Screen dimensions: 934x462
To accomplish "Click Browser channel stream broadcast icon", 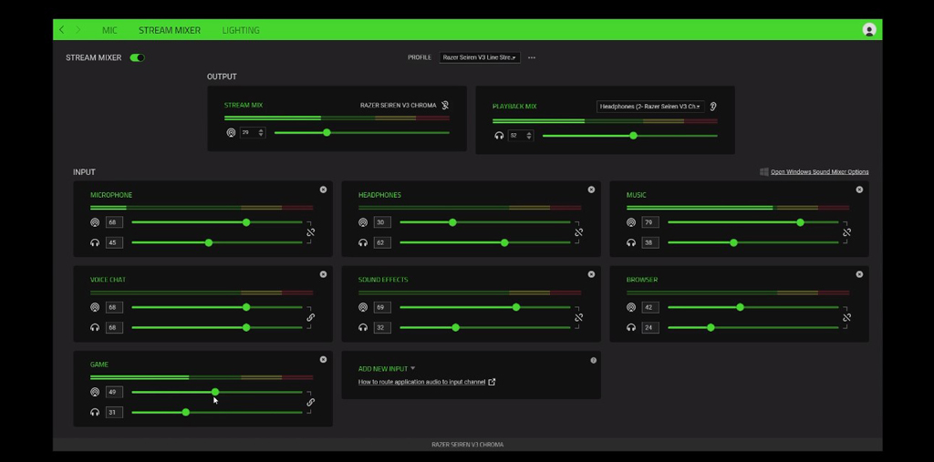I will [x=631, y=307].
